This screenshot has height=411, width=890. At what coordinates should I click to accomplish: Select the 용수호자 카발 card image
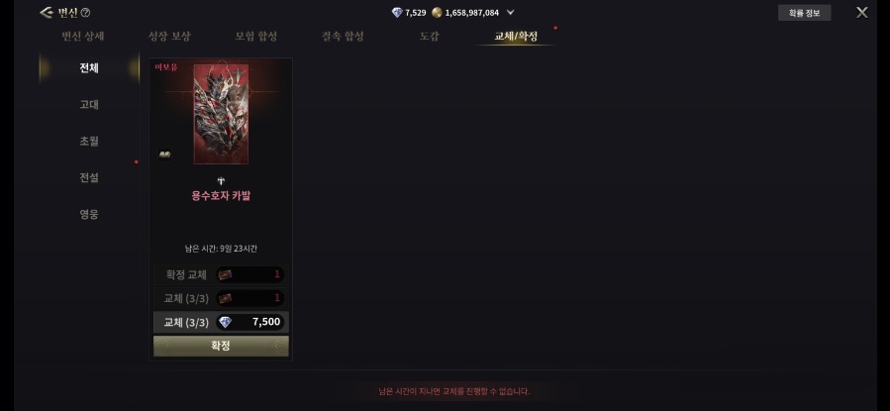pos(221,114)
